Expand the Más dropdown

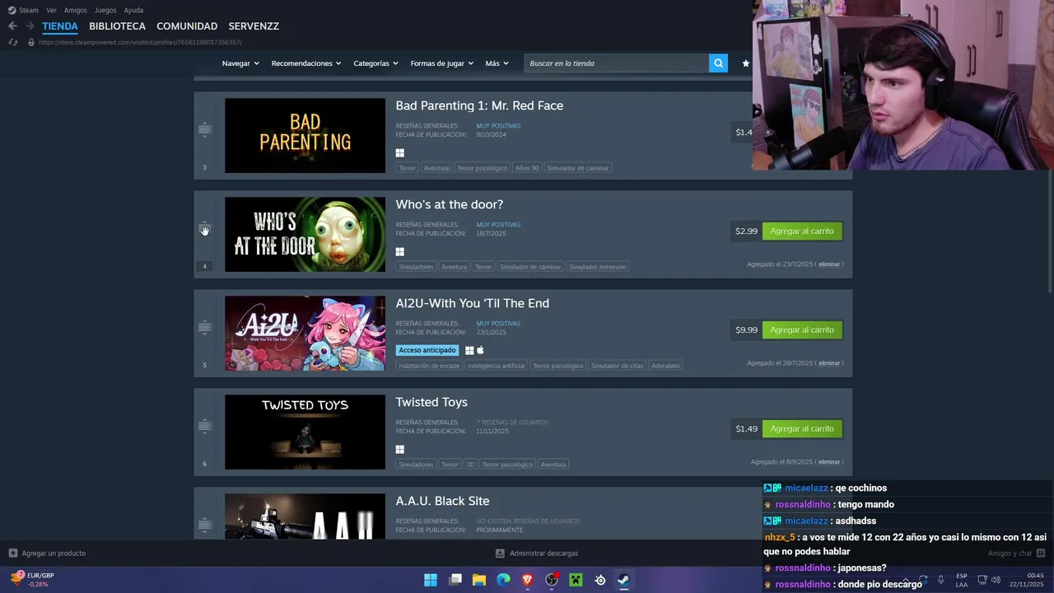pyautogui.click(x=497, y=63)
